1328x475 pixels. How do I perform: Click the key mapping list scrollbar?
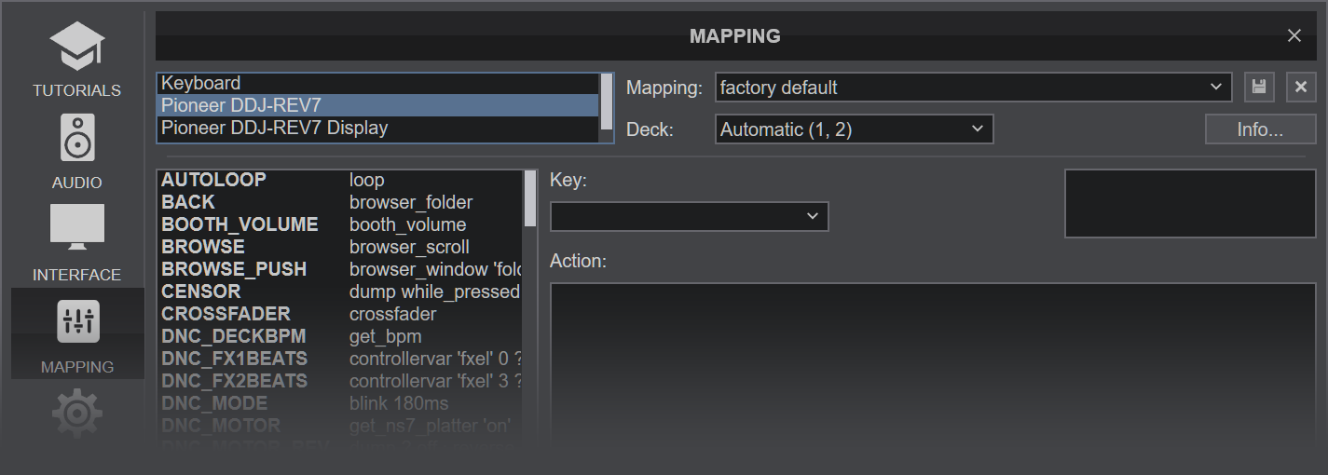click(530, 199)
